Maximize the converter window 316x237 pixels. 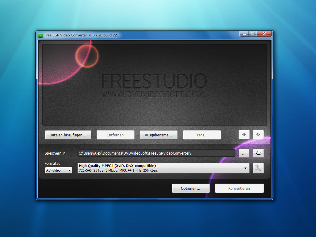pos(253,34)
